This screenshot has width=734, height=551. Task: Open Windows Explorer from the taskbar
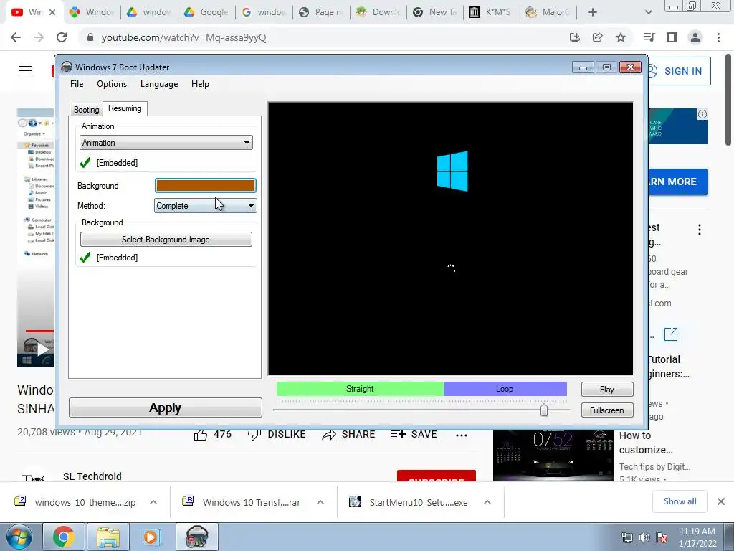(108, 537)
